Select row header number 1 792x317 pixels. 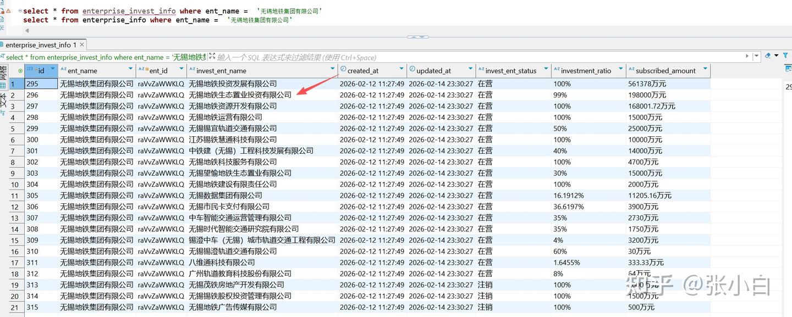pyautogui.click(x=16, y=84)
